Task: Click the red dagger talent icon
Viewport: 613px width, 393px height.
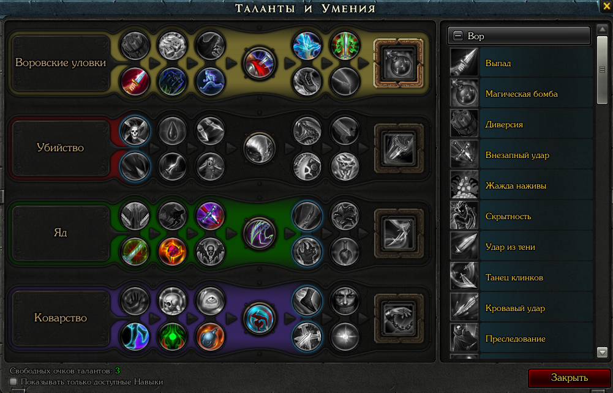Action: (x=135, y=81)
